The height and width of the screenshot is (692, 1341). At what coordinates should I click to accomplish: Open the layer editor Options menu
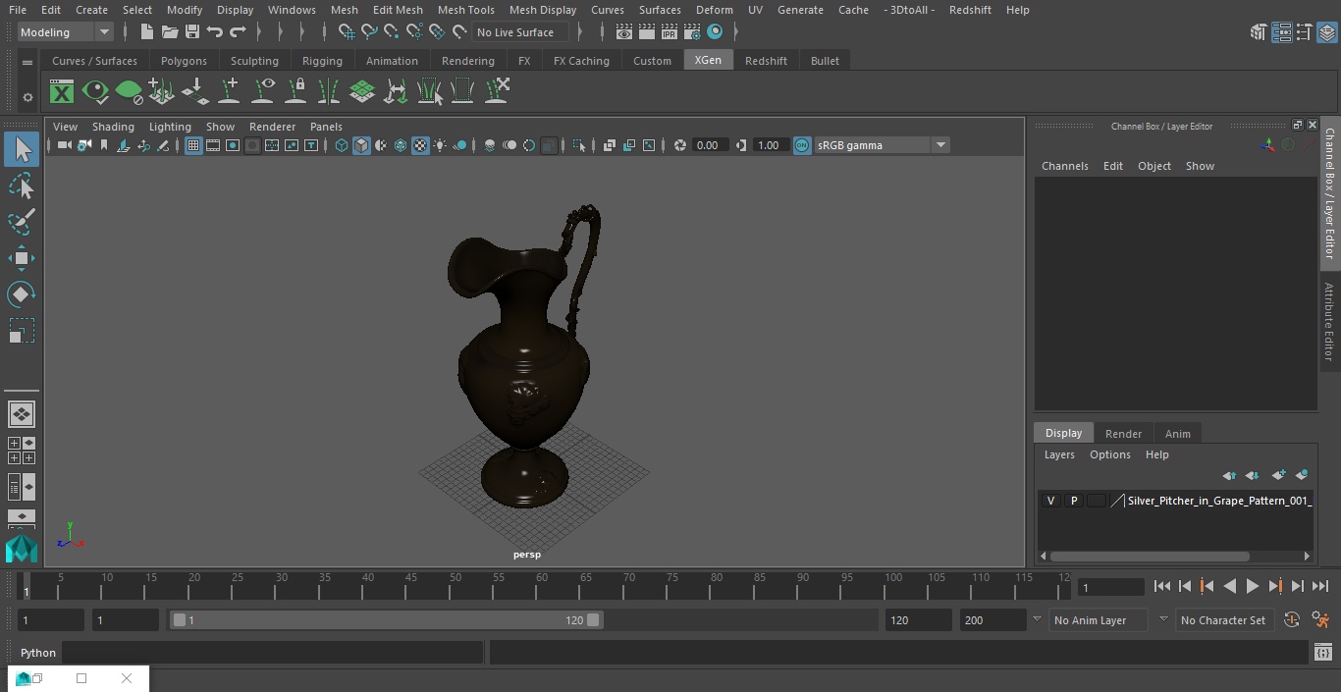[x=1110, y=454]
